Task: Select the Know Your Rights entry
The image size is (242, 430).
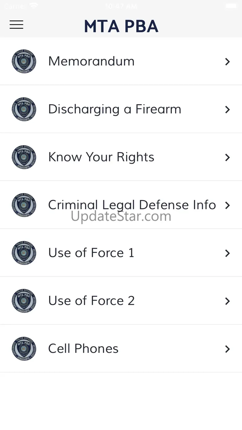Action: point(101,157)
